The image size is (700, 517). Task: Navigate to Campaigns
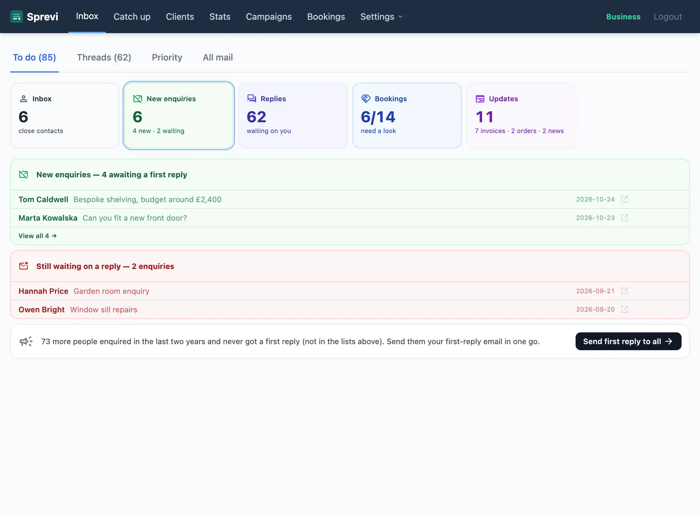pyautogui.click(x=269, y=17)
